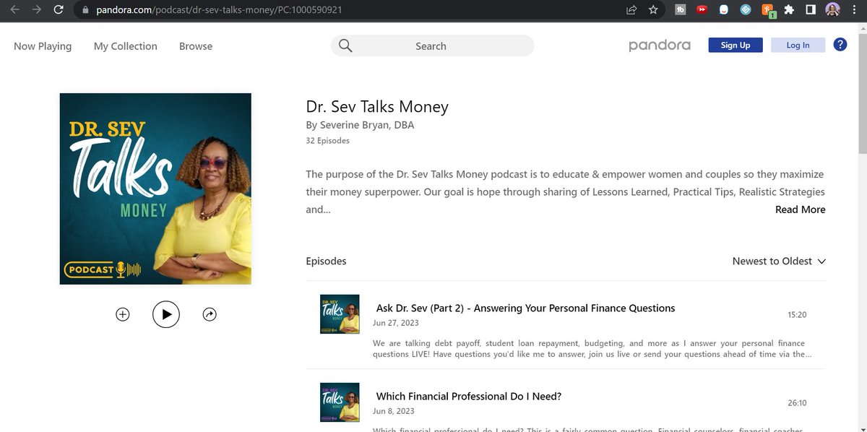The height and width of the screenshot is (432, 867).
Task: Click the share page icon in address bar
Action: click(x=631, y=10)
